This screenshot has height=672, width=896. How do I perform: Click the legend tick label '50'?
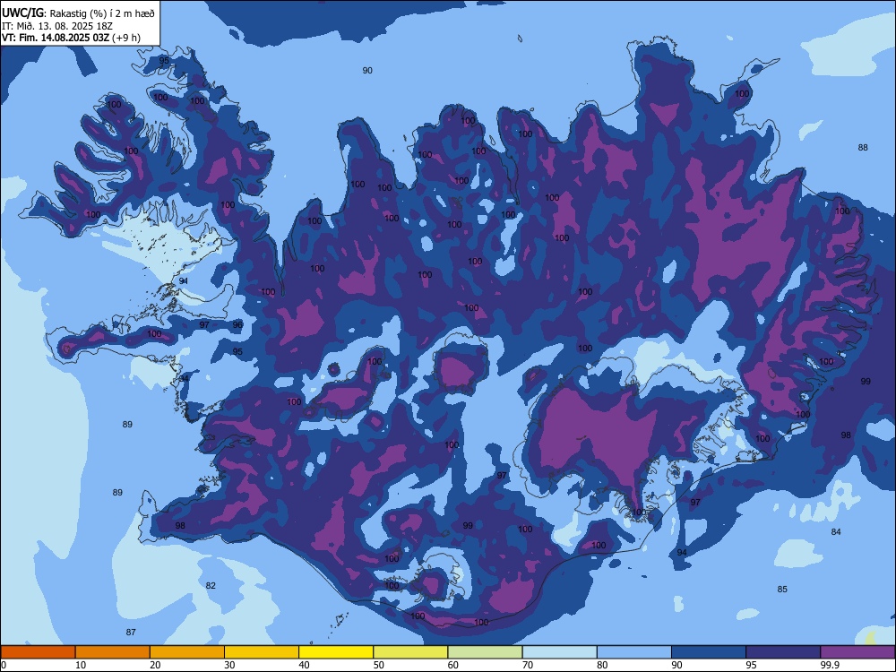tap(378, 665)
